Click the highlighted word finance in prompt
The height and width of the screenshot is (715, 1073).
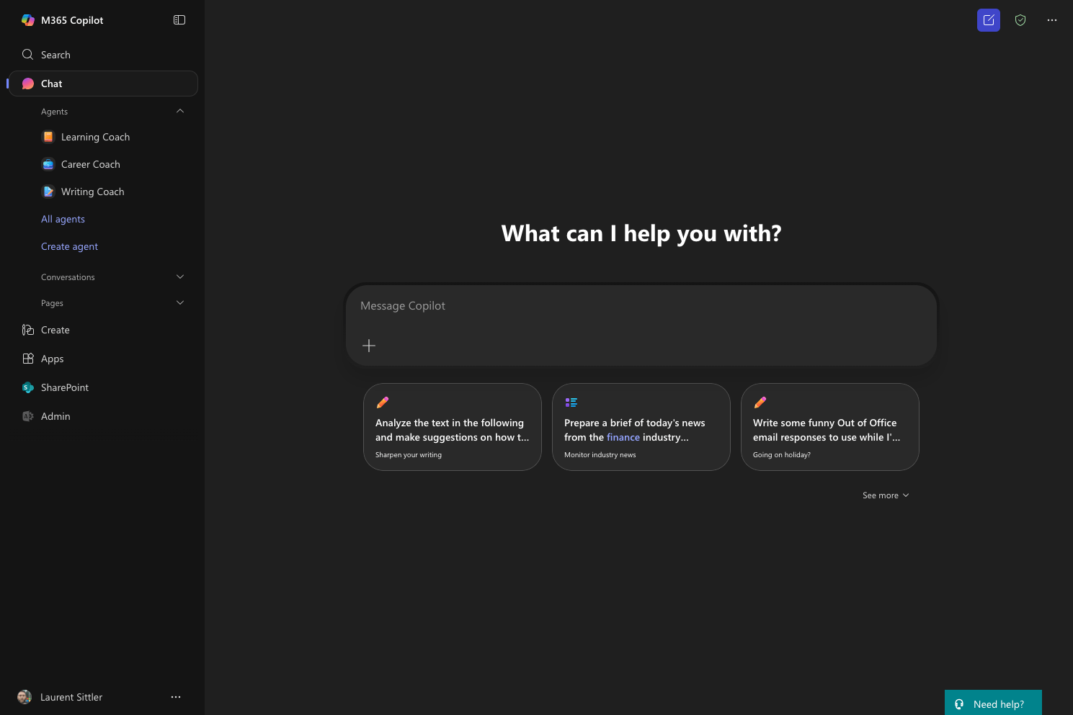(623, 437)
